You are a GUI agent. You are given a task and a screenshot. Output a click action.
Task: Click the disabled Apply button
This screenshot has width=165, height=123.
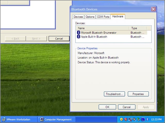click(146, 107)
